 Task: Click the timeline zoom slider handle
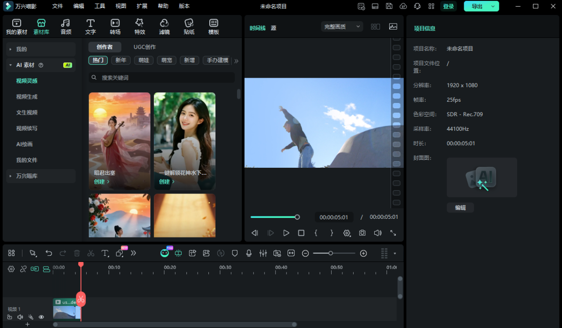[331, 253]
